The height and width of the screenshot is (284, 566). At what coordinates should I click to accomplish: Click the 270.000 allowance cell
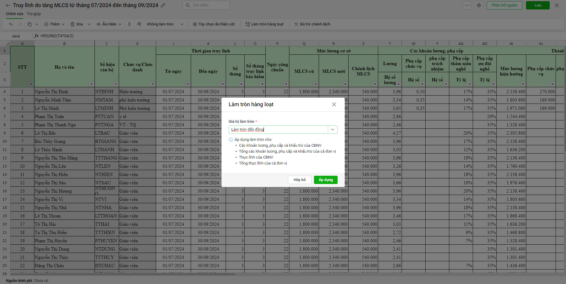(x=541, y=91)
